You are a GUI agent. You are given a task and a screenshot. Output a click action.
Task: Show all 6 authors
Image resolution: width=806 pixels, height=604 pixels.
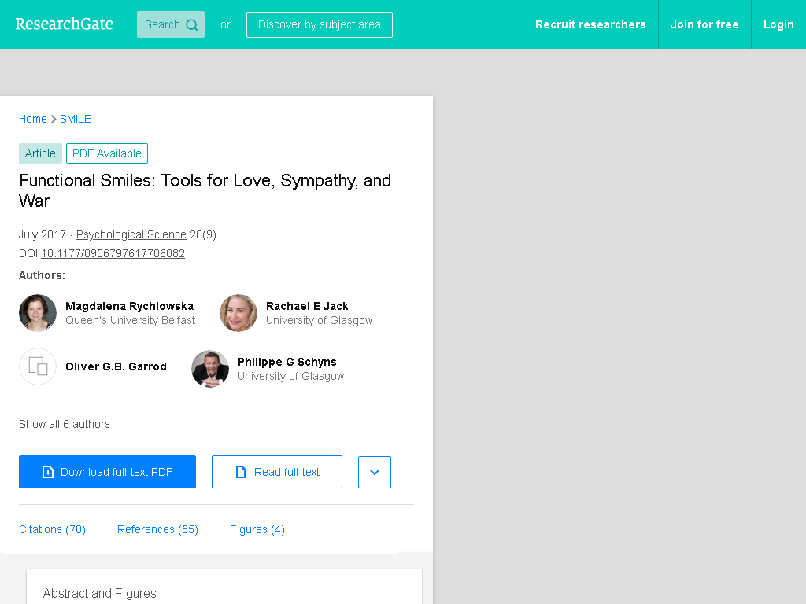point(65,424)
